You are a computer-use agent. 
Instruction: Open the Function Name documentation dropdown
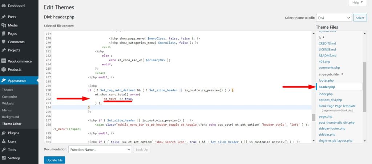pos(100,149)
